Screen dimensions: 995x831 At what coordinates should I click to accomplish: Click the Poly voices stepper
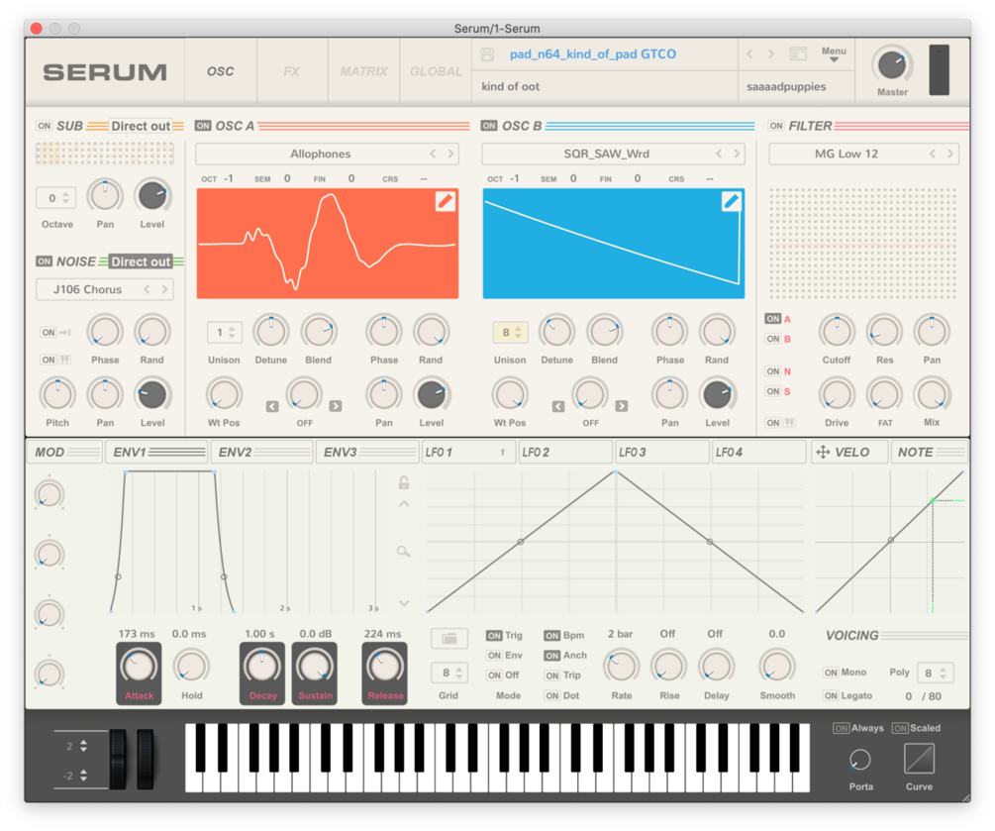936,673
